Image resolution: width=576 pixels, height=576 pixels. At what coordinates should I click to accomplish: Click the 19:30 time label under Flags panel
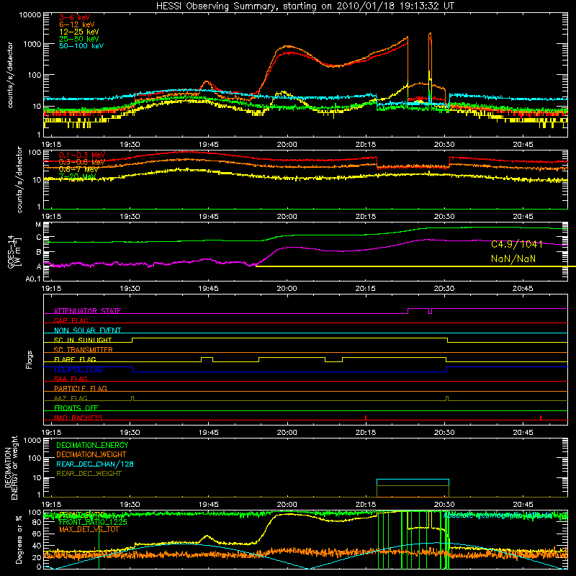tap(130, 433)
